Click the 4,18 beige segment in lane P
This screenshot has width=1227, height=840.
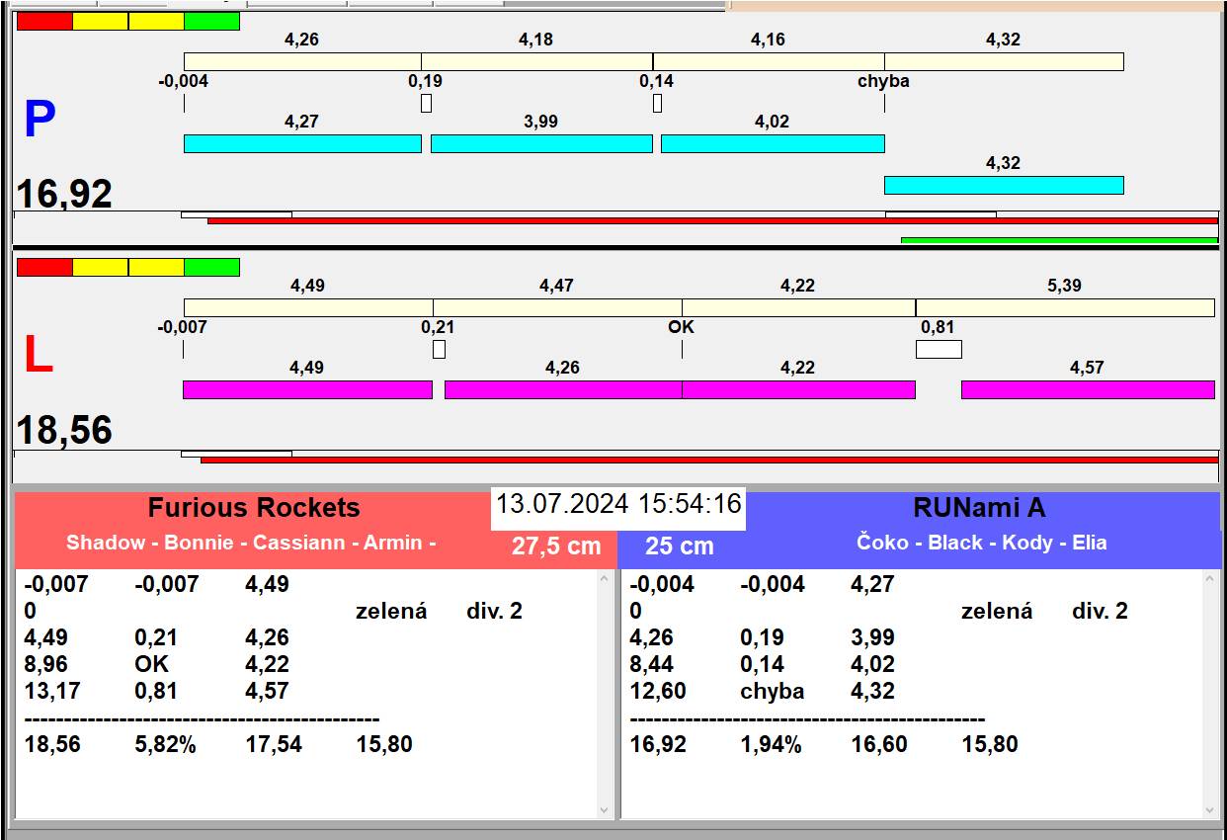click(536, 61)
